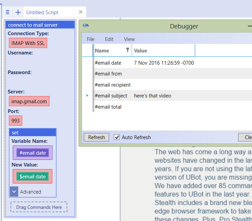Click the Drag Commands Here drop zone
This screenshot has width=252, height=221.
click(39, 207)
